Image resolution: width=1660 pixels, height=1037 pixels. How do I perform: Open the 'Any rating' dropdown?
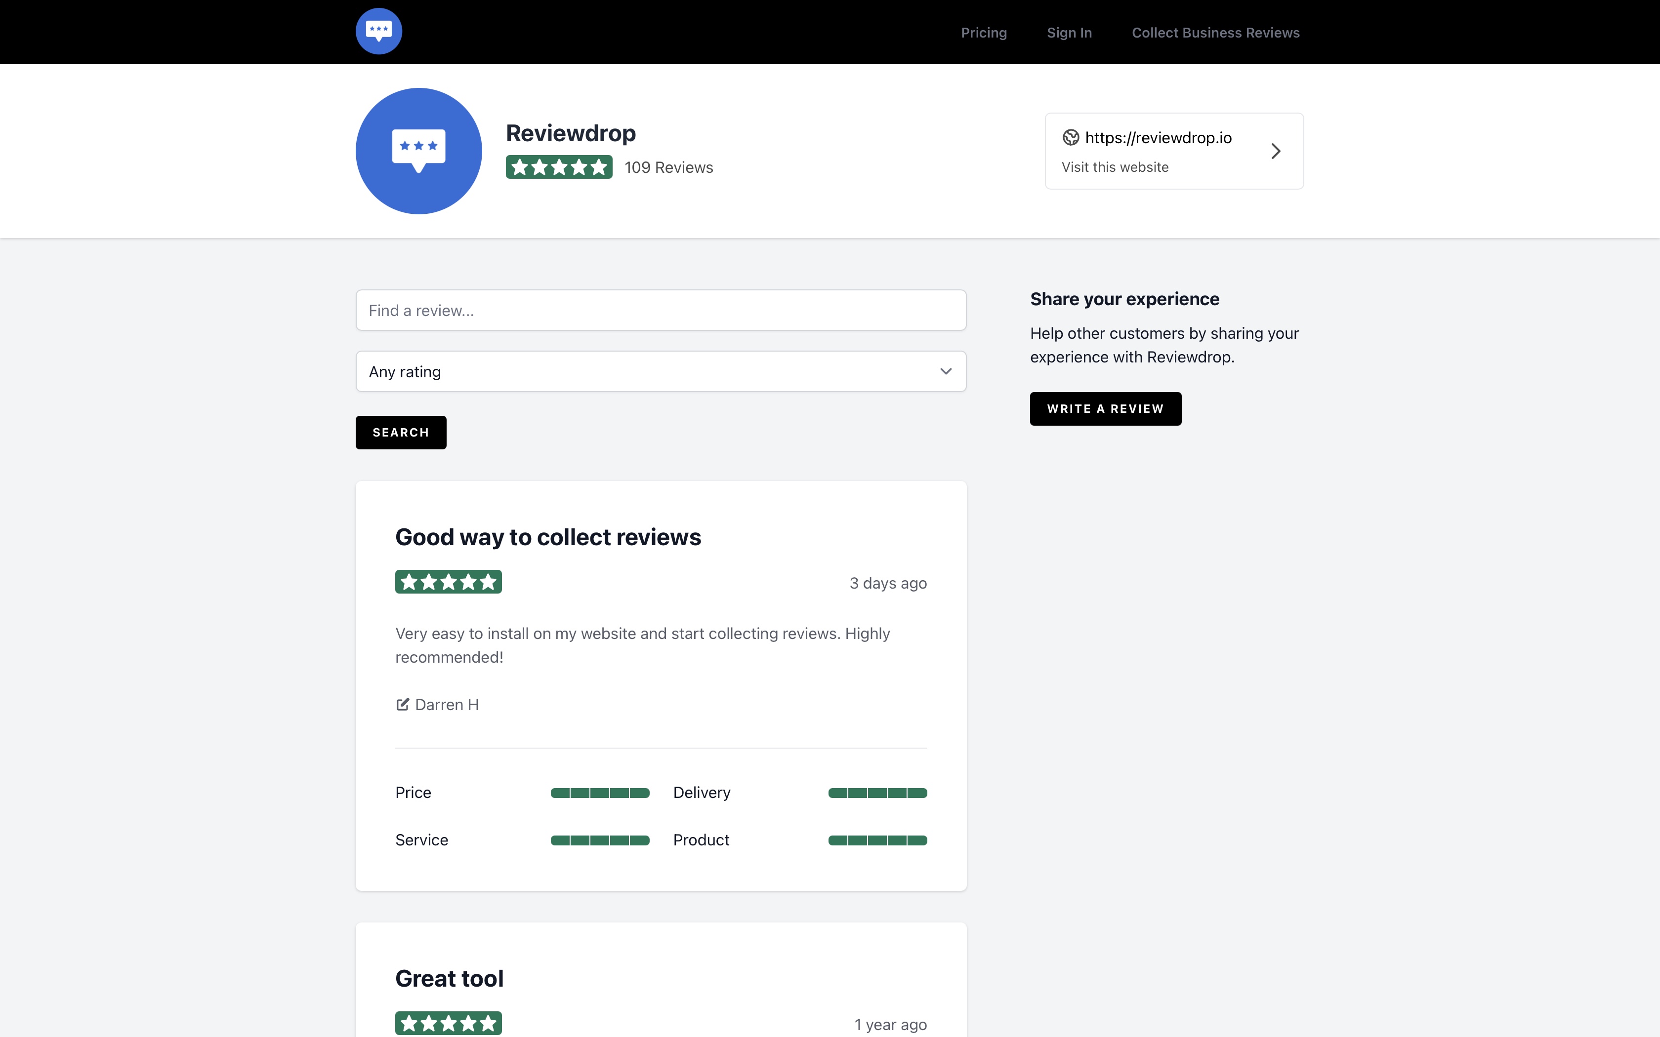(661, 372)
